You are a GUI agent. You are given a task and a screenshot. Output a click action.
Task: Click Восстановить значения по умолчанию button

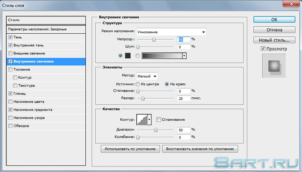[x=200, y=149]
